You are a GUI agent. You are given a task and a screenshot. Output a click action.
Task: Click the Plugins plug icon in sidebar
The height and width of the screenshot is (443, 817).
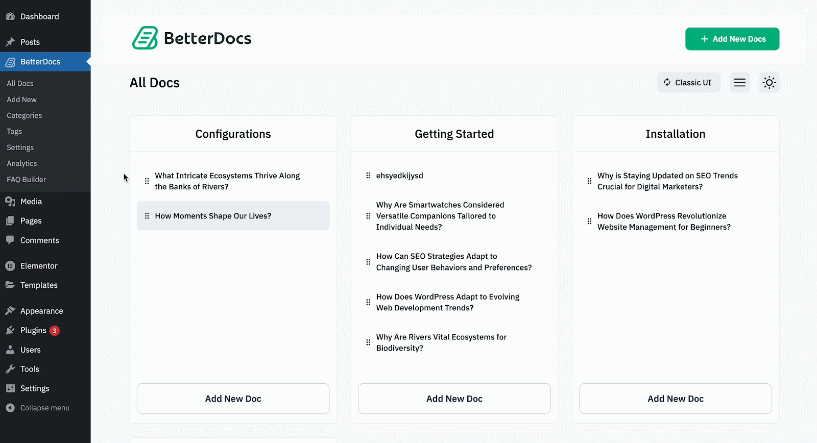click(x=10, y=330)
